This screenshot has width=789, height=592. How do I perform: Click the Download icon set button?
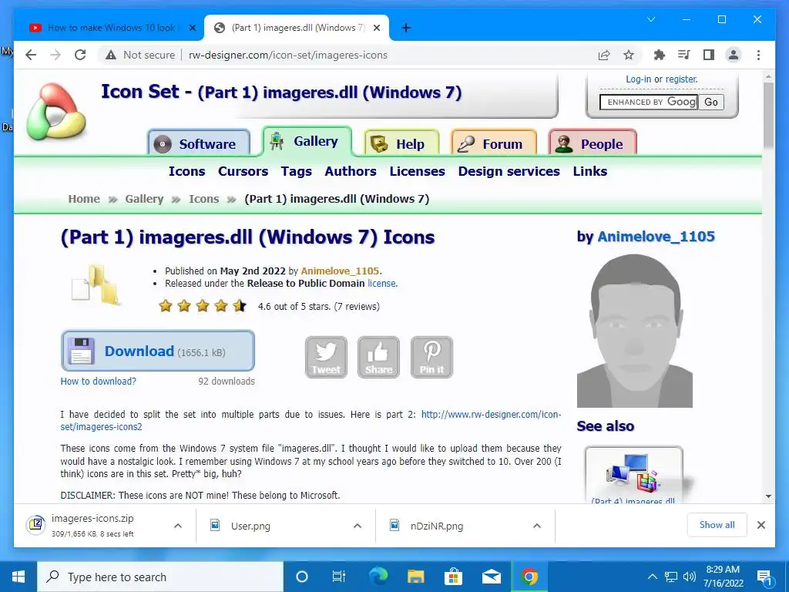point(158,351)
